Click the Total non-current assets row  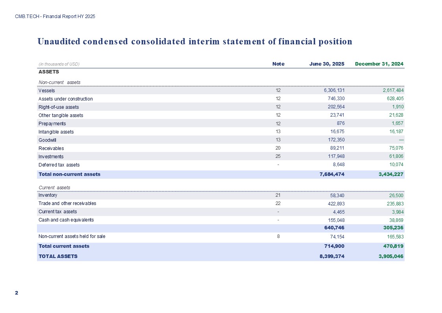pos(69,174)
